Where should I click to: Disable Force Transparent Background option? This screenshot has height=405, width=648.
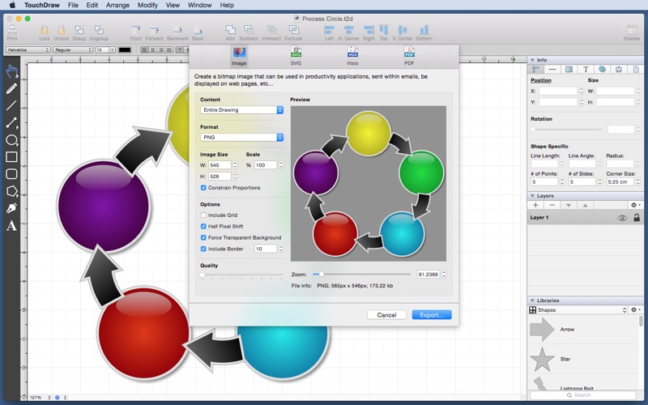(x=203, y=238)
